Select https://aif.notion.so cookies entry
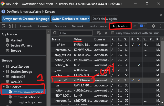The image size is (164, 106). point(27,97)
